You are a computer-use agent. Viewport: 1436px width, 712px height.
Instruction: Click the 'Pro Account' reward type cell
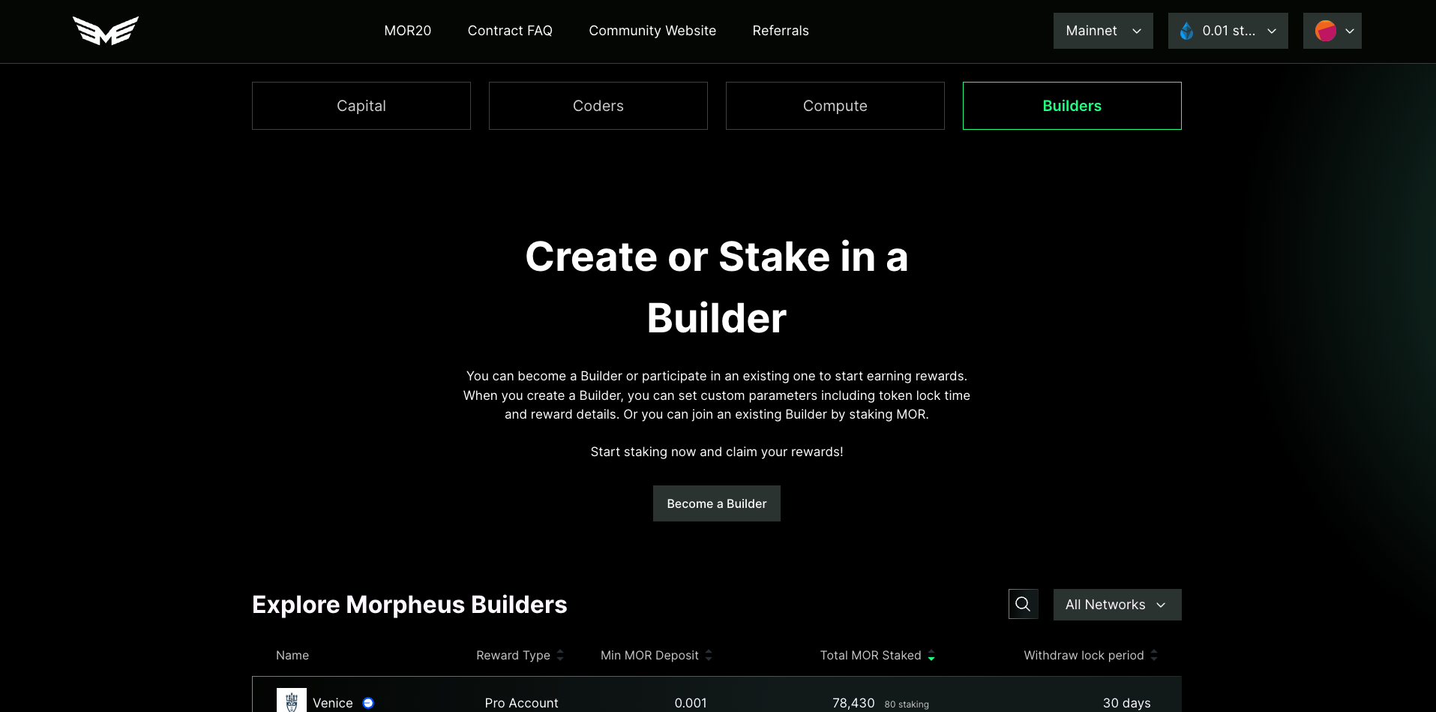[522, 703]
